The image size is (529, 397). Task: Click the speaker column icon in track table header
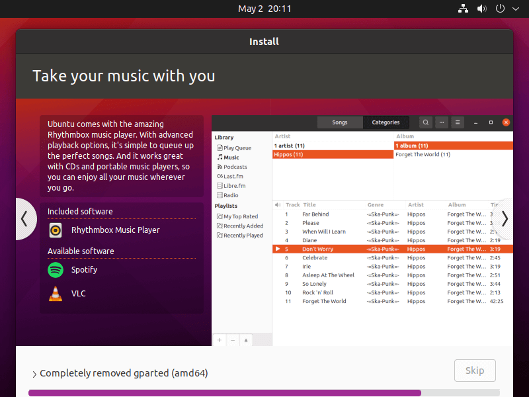278,204
